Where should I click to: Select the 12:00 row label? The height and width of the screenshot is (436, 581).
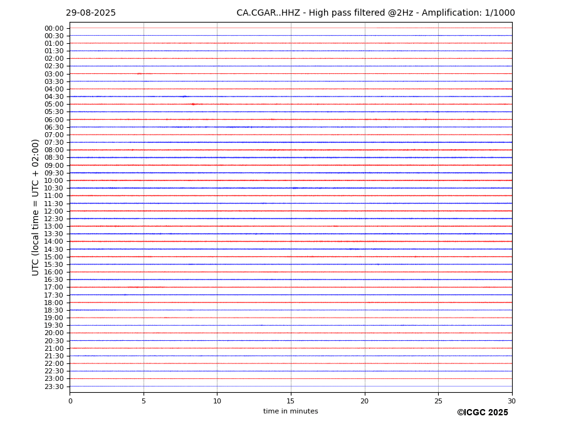[x=54, y=211]
